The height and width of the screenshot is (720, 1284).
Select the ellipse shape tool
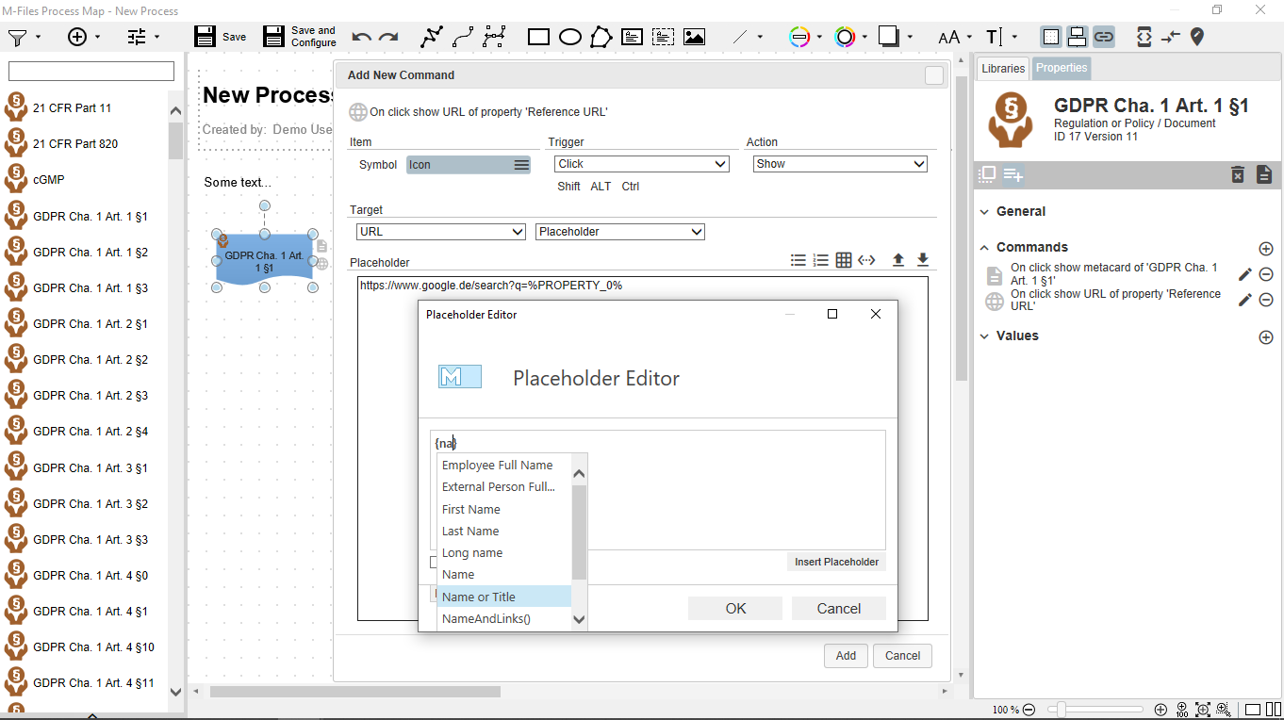[569, 38]
